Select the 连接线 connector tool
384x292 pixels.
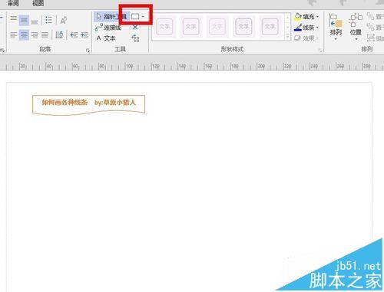pos(108,28)
